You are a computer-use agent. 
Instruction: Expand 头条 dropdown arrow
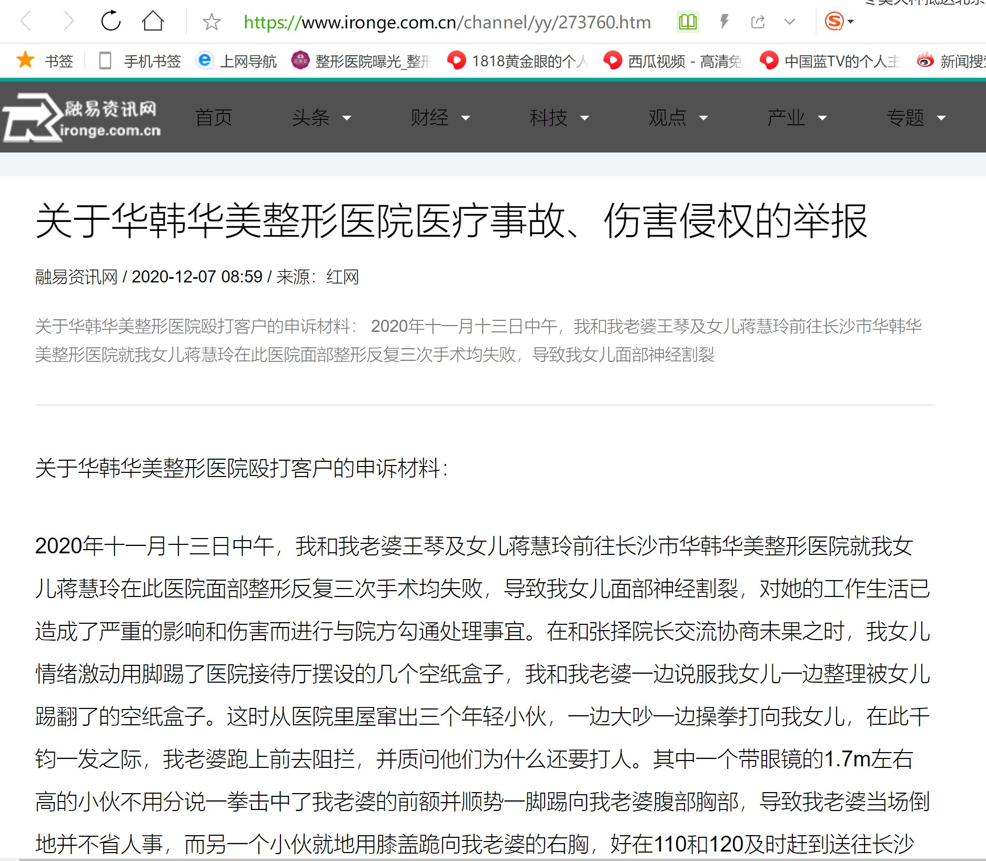pyautogui.click(x=347, y=118)
